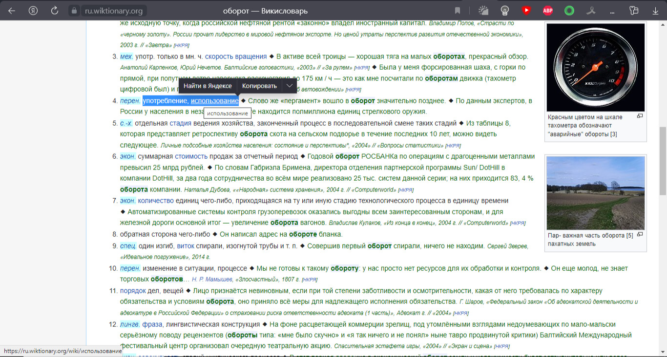Viewport: 667px width, 357px height.
Task: Go back using the browser back arrow
Action: 11,10
